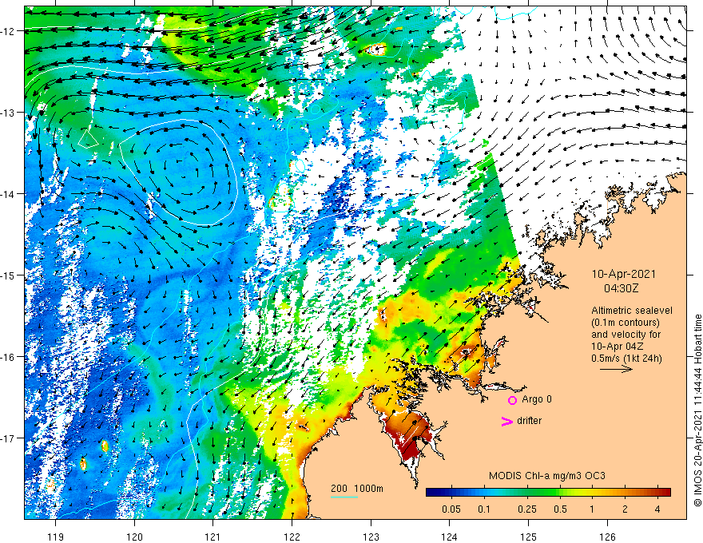
Task: Click the latitude axis label "-16"
Action: [x=9, y=357]
